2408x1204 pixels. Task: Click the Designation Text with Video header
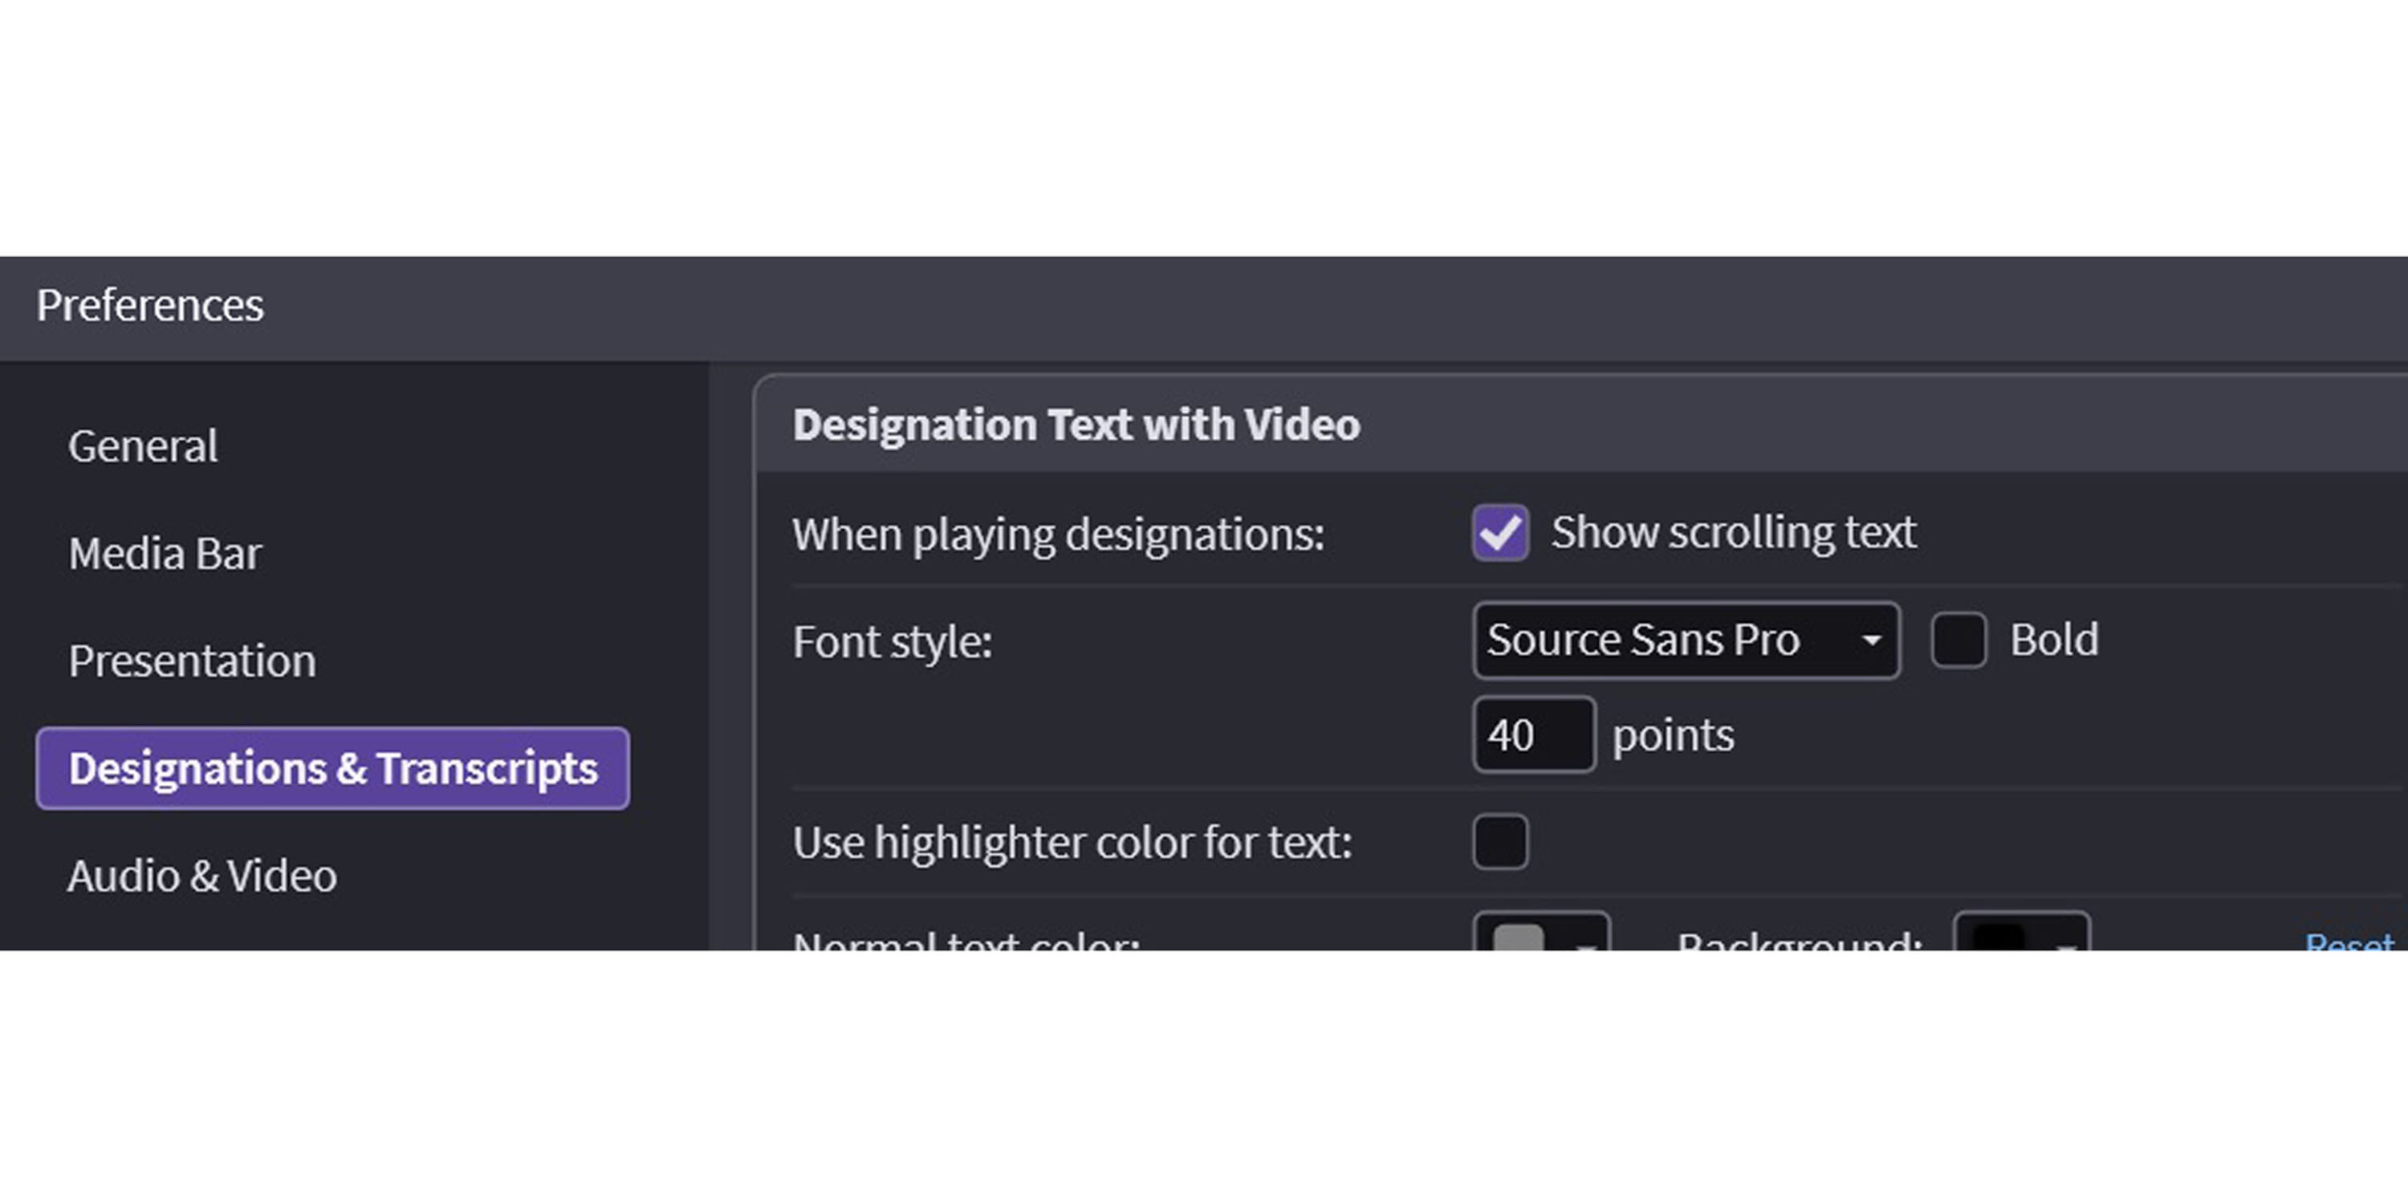(x=1076, y=425)
